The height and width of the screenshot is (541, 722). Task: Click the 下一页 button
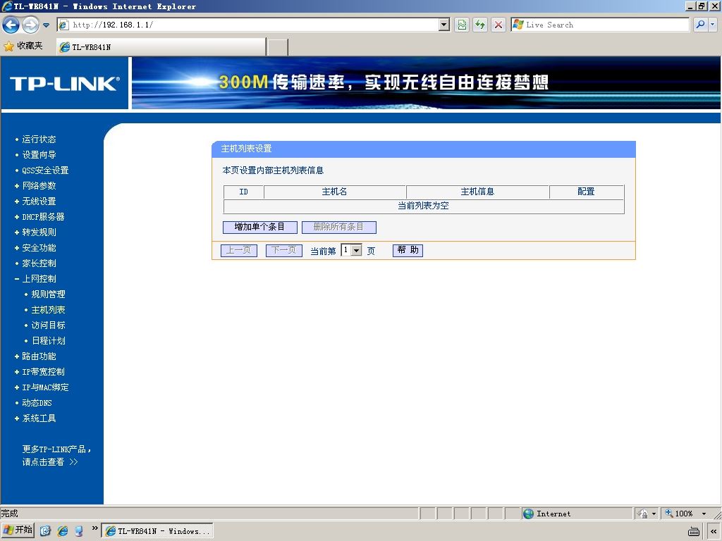click(x=284, y=251)
